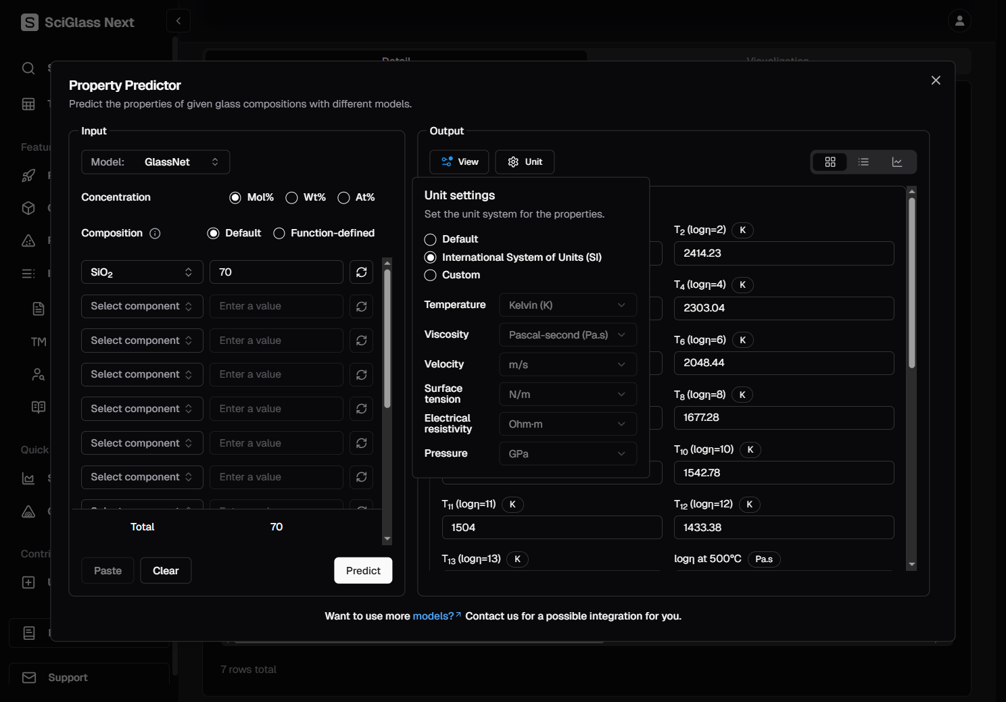
Task: Select the Function-defined composition option
Action: pyautogui.click(x=279, y=233)
